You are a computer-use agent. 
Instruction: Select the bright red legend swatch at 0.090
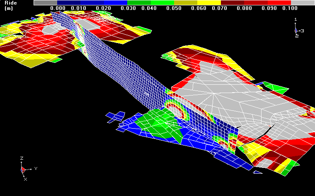279,2
